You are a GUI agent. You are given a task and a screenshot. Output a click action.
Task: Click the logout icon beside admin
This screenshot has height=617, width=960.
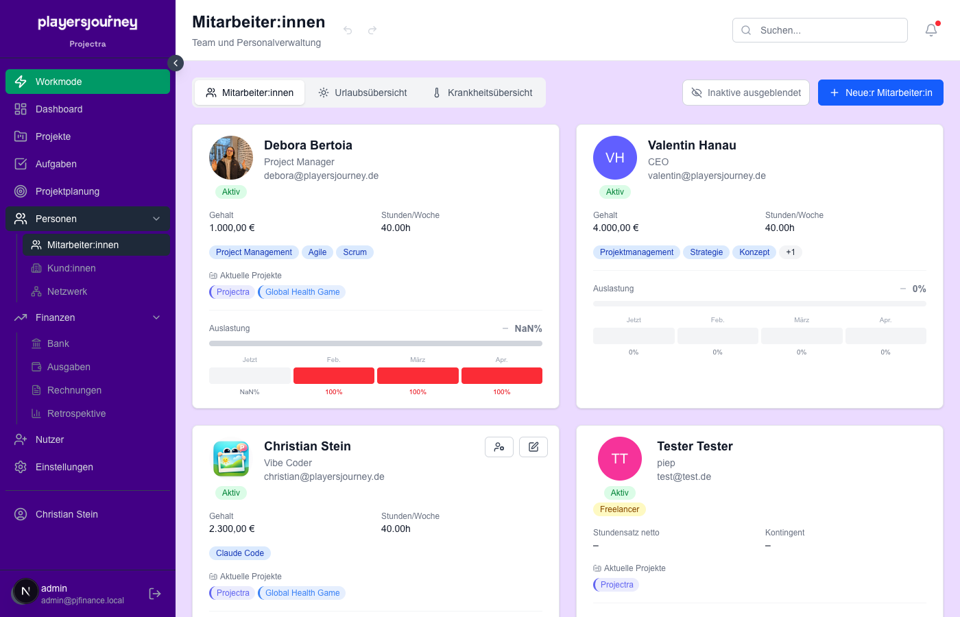(x=155, y=594)
